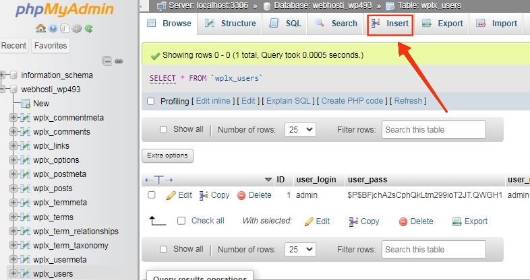Image resolution: width=530 pixels, height=280 pixels.
Task: Sort by the user_login column header
Action: pyautogui.click(x=316, y=180)
